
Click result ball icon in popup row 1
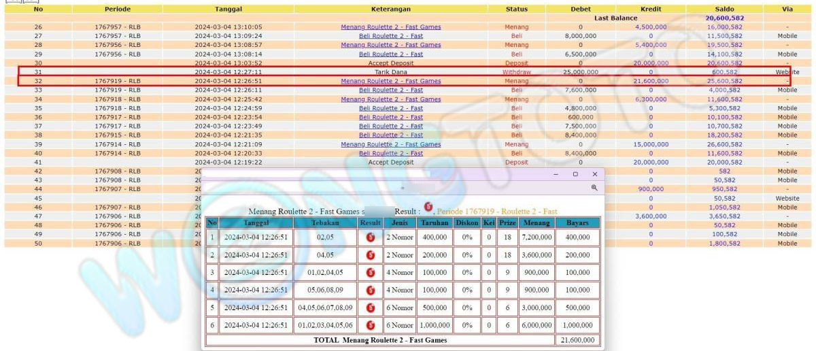[371, 237]
